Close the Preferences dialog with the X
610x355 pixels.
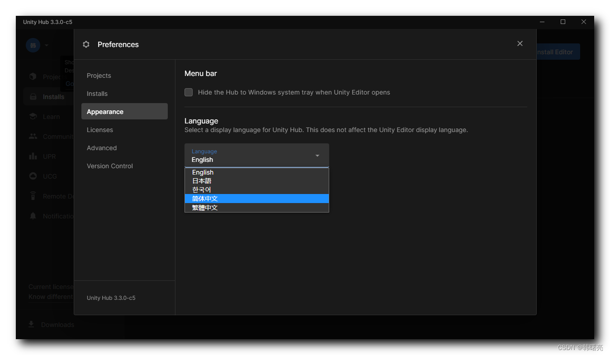coord(520,43)
